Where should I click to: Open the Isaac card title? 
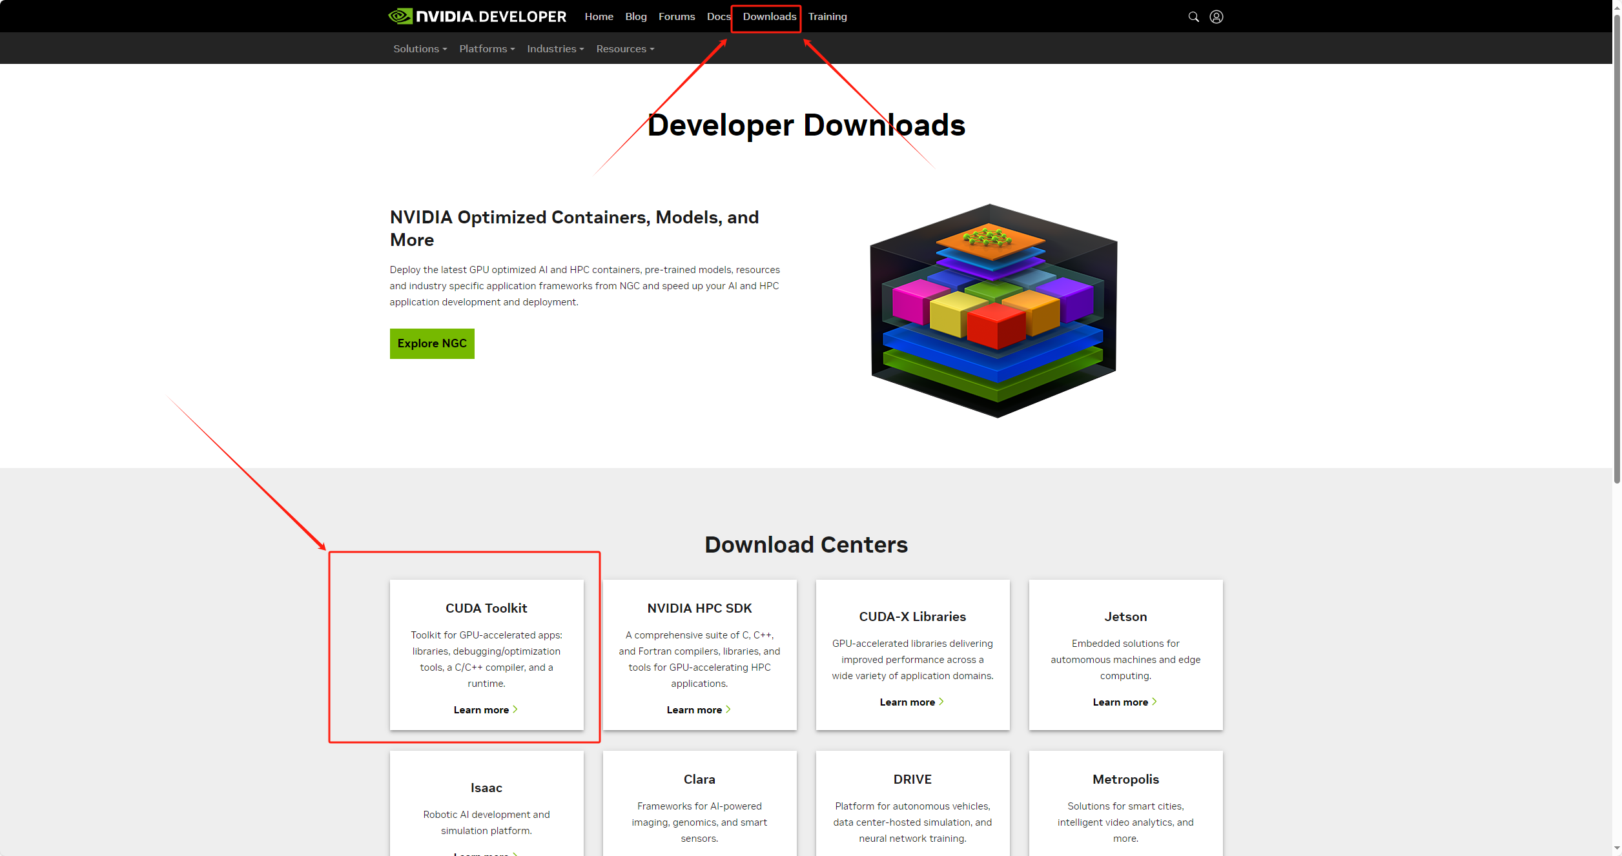point(486,788)
